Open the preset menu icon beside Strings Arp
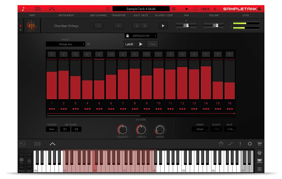 point(89,44)
